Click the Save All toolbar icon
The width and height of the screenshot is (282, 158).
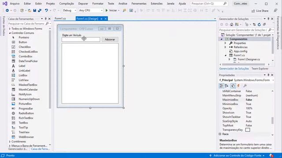[x=40, y=11]
